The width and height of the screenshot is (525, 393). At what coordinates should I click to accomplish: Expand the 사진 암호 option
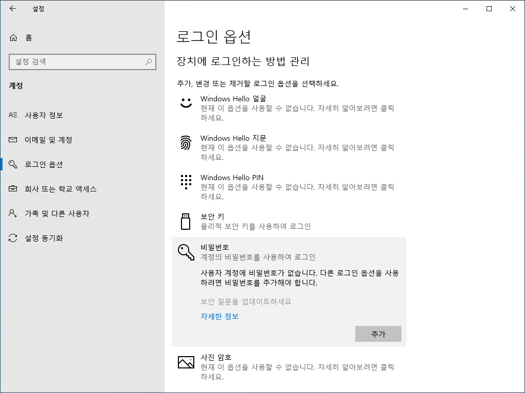289,367
